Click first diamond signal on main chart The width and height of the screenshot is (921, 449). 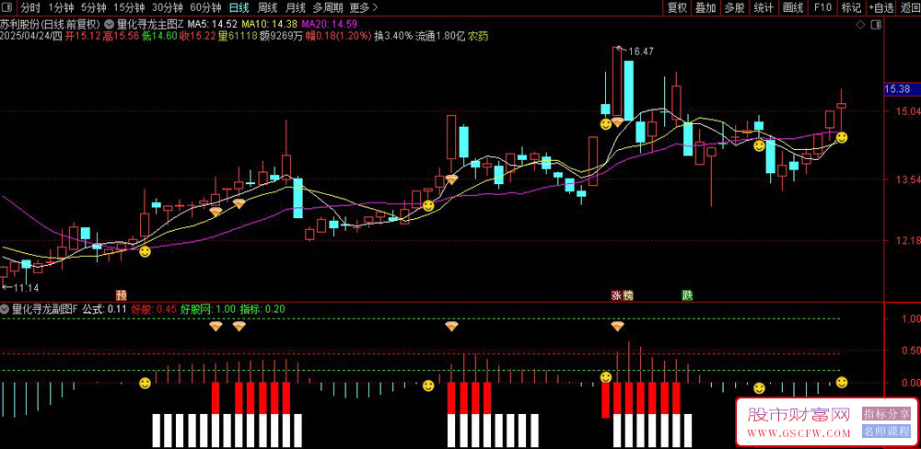[x=216, y=212]
